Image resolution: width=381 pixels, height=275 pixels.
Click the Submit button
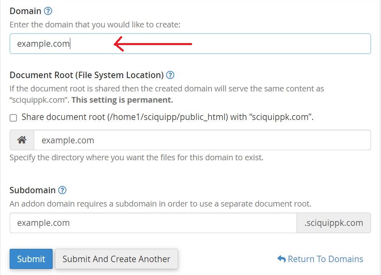click(x=31, y=259)
